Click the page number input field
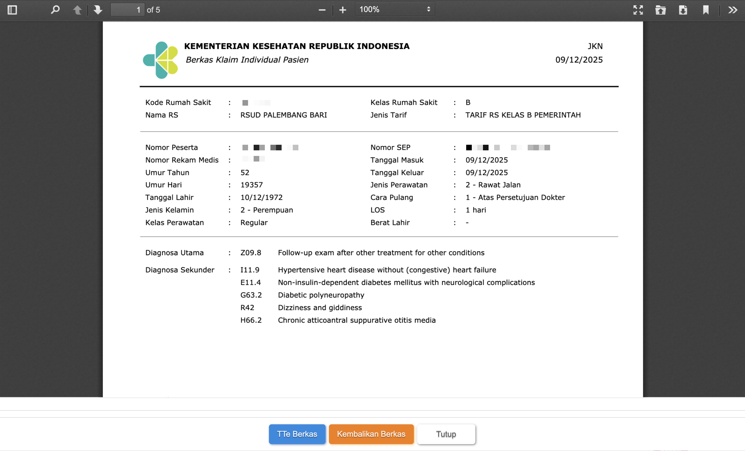 click(127, 10)
